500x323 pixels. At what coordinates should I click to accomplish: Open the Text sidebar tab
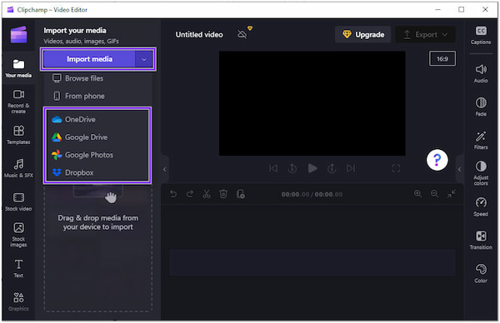coord(18,268)
